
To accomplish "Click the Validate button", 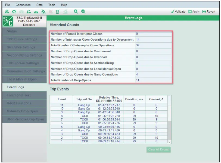I will [x=178, y=12].
